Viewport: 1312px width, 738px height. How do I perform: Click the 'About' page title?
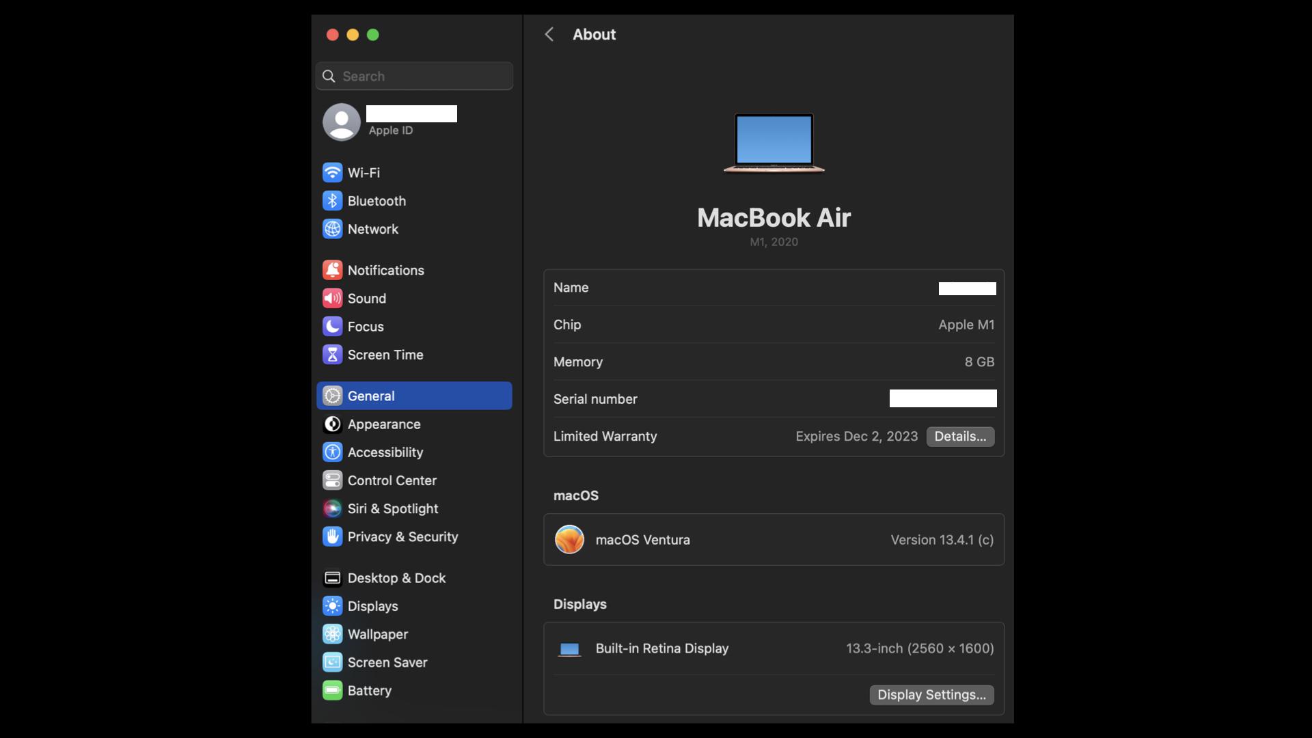tap(594, 34)
